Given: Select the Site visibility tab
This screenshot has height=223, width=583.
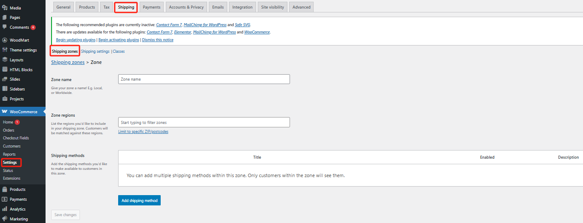Looking at the screenshot, I should (272, 7).
